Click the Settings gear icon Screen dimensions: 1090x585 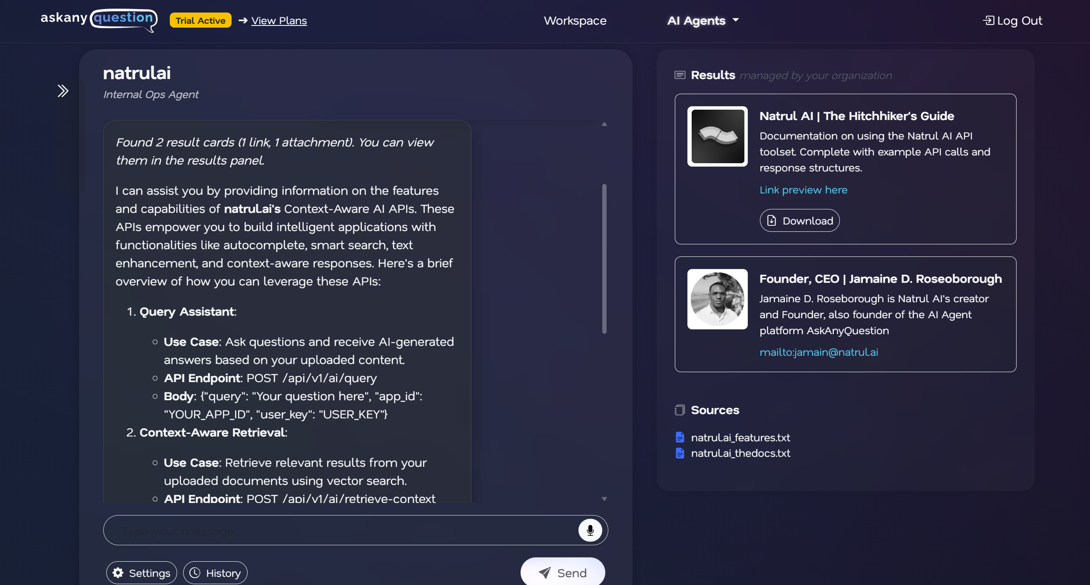click(x=118, y=572)
